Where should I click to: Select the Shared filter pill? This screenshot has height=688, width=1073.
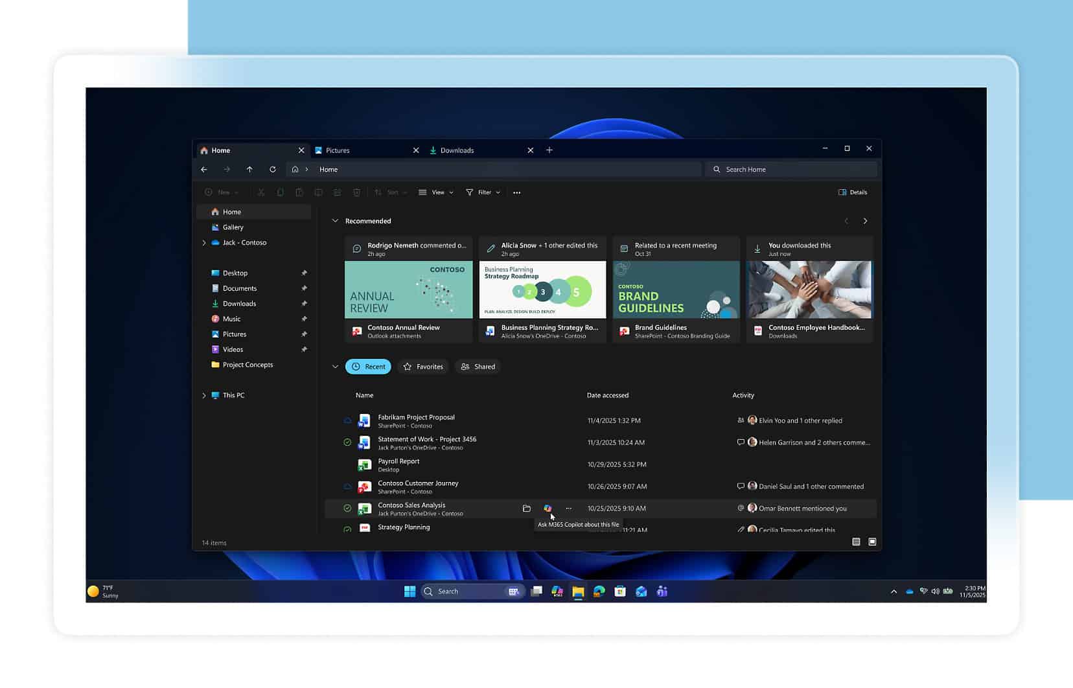pyautogui.click(x=478, y=367)
